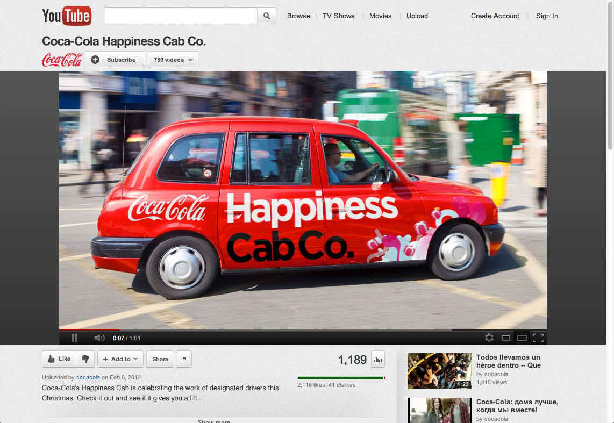Click '1,416 views' under first suggestion

pyautogui.click(x=491, y=382)
